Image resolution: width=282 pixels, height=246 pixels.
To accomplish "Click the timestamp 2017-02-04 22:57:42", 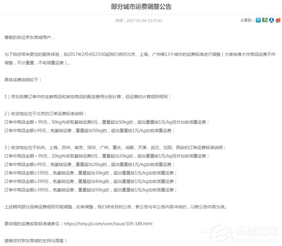I will pyautogui.click(x=144, y=21).
